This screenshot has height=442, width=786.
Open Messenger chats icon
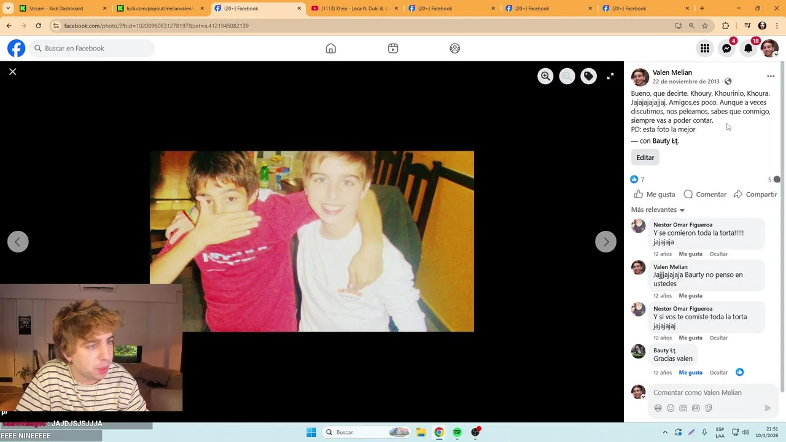coord(727,48)
